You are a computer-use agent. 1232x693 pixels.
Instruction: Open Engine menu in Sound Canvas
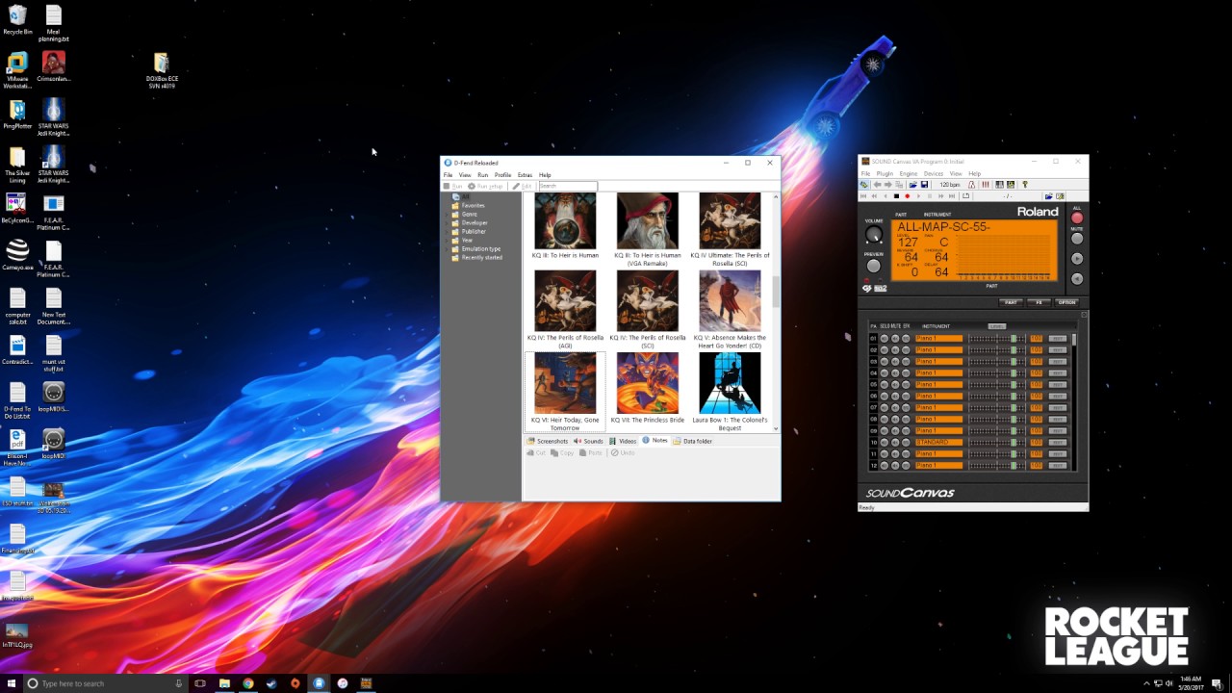coord(909,174)
